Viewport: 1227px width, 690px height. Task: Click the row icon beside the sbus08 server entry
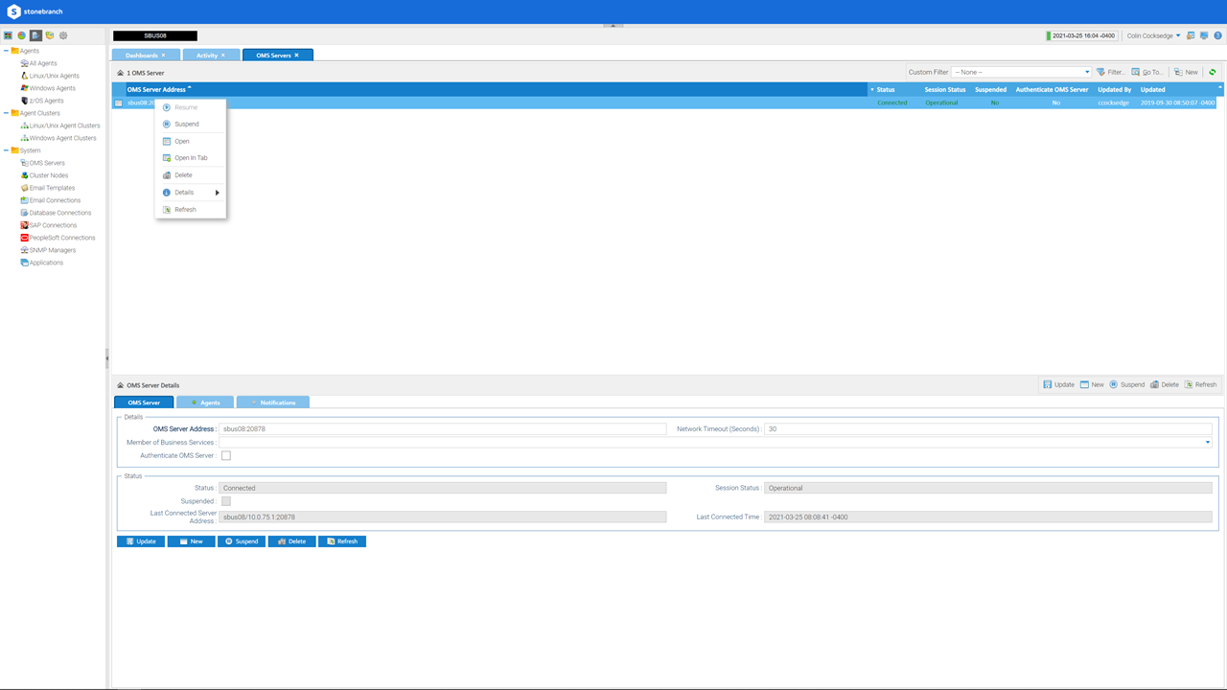pos(119,103)
